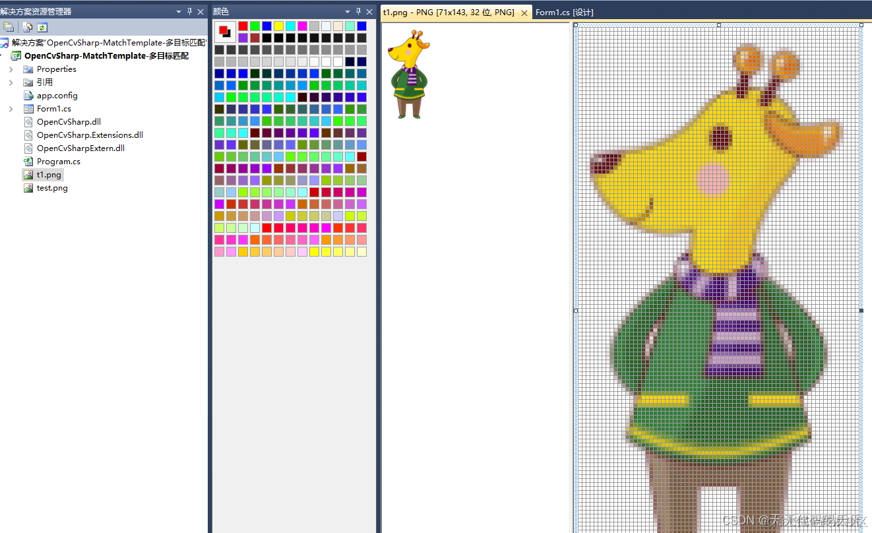Pick the yellow swatch in top palette row

[x=278, y=26]
